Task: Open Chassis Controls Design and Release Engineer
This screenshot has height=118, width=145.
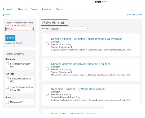Action: (x=81, y=64)
